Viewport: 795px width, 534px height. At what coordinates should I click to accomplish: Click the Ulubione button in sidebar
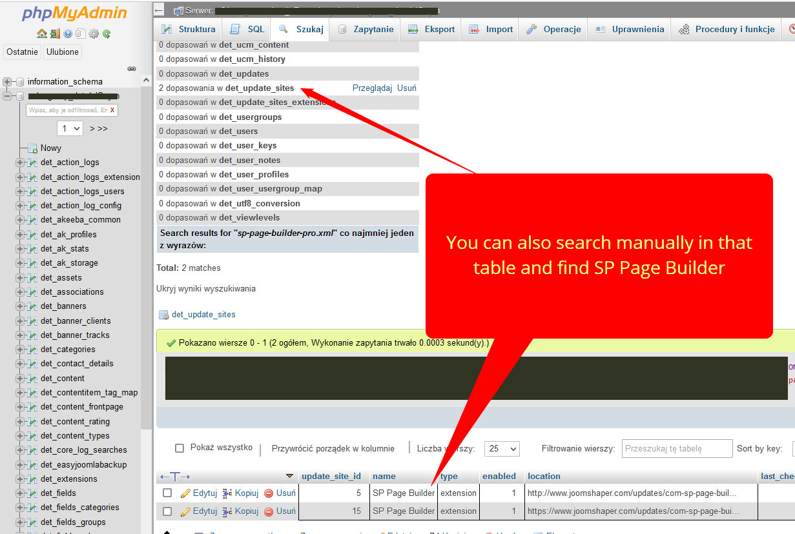click(63, 52)
